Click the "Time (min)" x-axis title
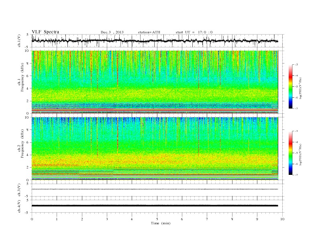Screen dimensions: 318x246 pyautogui.click(x=161, y=223)
